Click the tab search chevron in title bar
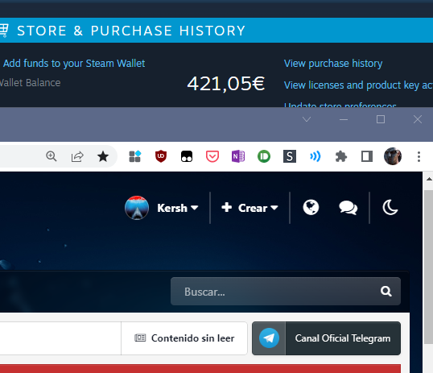The image size is (433, 373). pyautogui.click(x=307, y=119)
